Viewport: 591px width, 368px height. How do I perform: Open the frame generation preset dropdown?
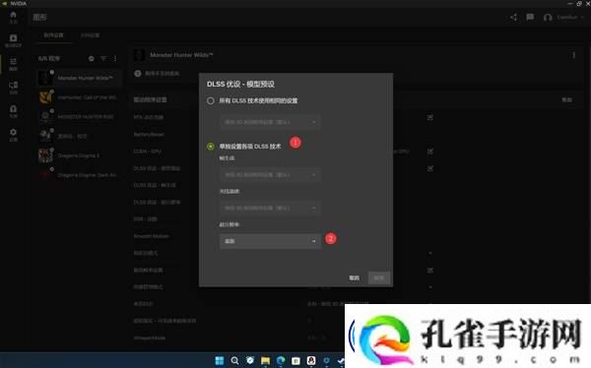click(x=270, y=175)
